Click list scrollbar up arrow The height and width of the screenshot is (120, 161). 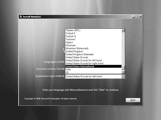pos(123,30)
